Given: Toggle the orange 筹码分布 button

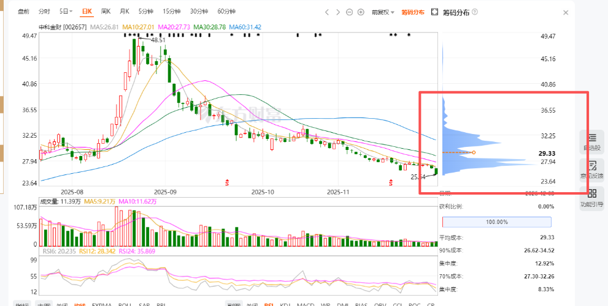Looking at the screenshot, I should [x=413, y=12].
